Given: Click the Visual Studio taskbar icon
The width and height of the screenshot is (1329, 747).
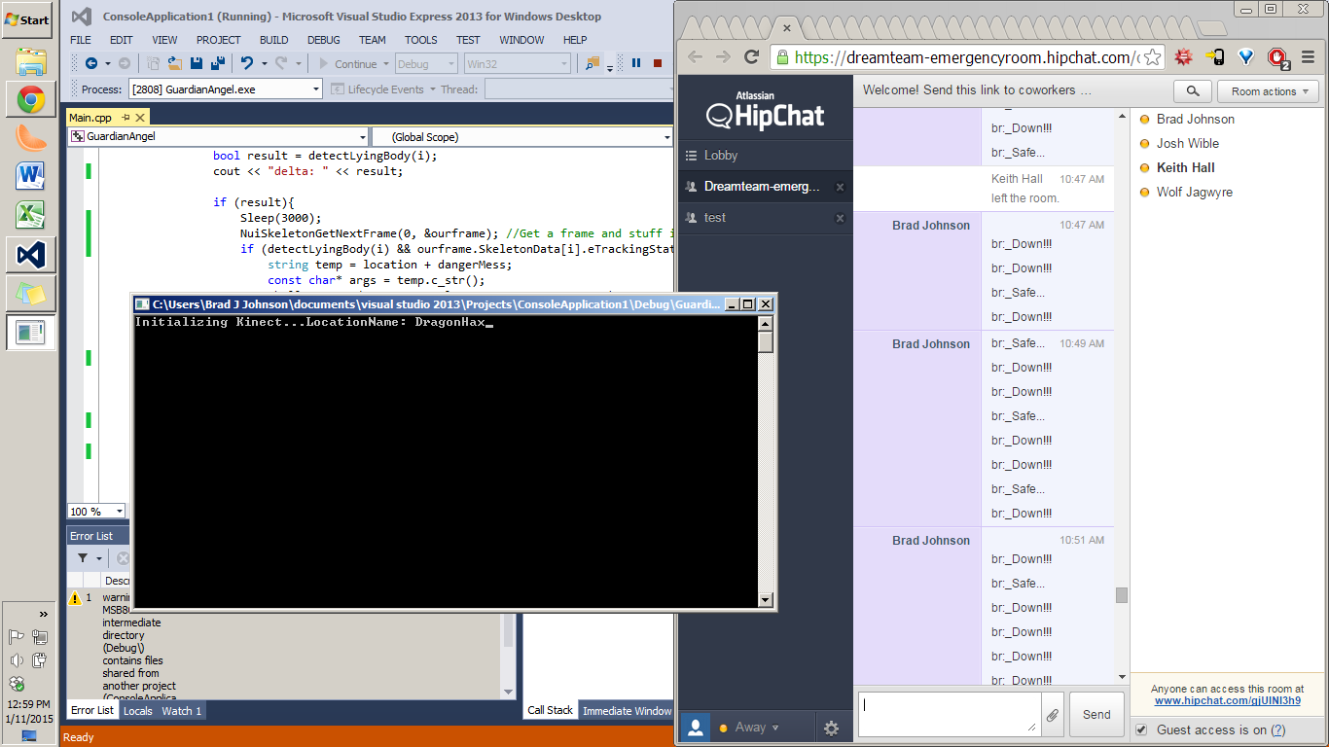Looking at the screenshot, I should [30, 255].
